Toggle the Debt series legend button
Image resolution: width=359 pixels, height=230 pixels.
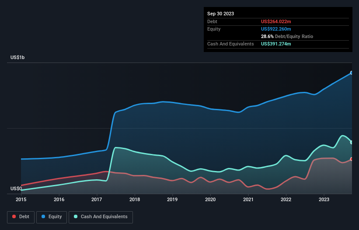point(21,217)
